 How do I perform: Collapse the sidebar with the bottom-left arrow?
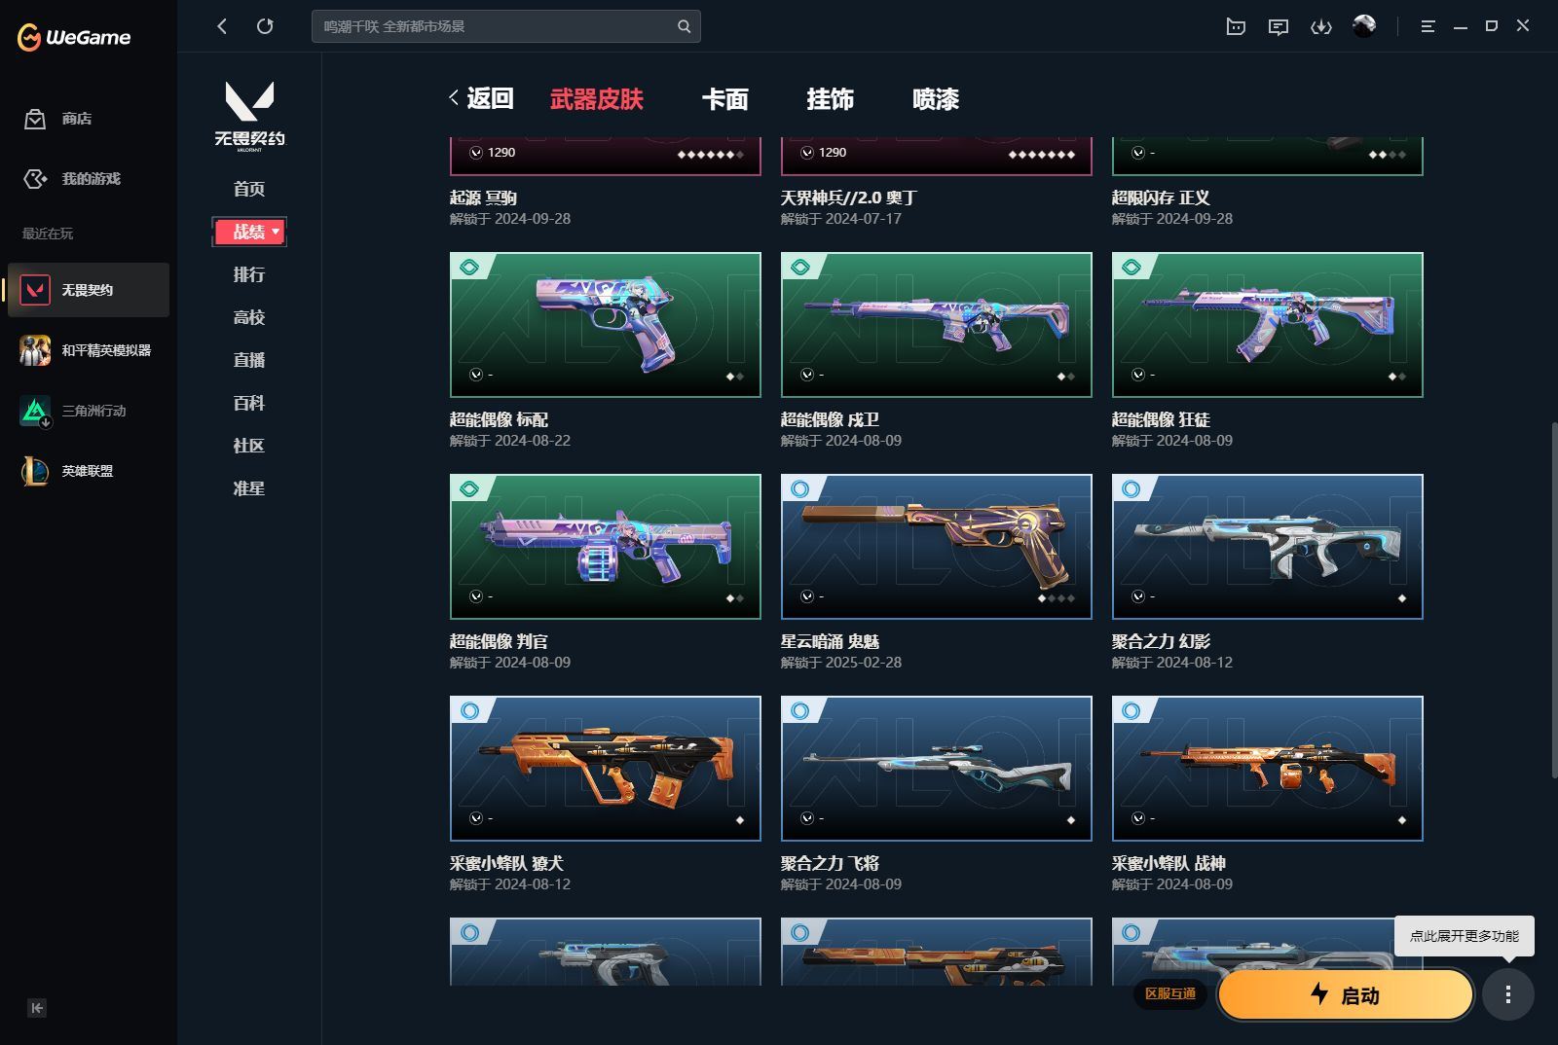click(x=36, y=1009)
